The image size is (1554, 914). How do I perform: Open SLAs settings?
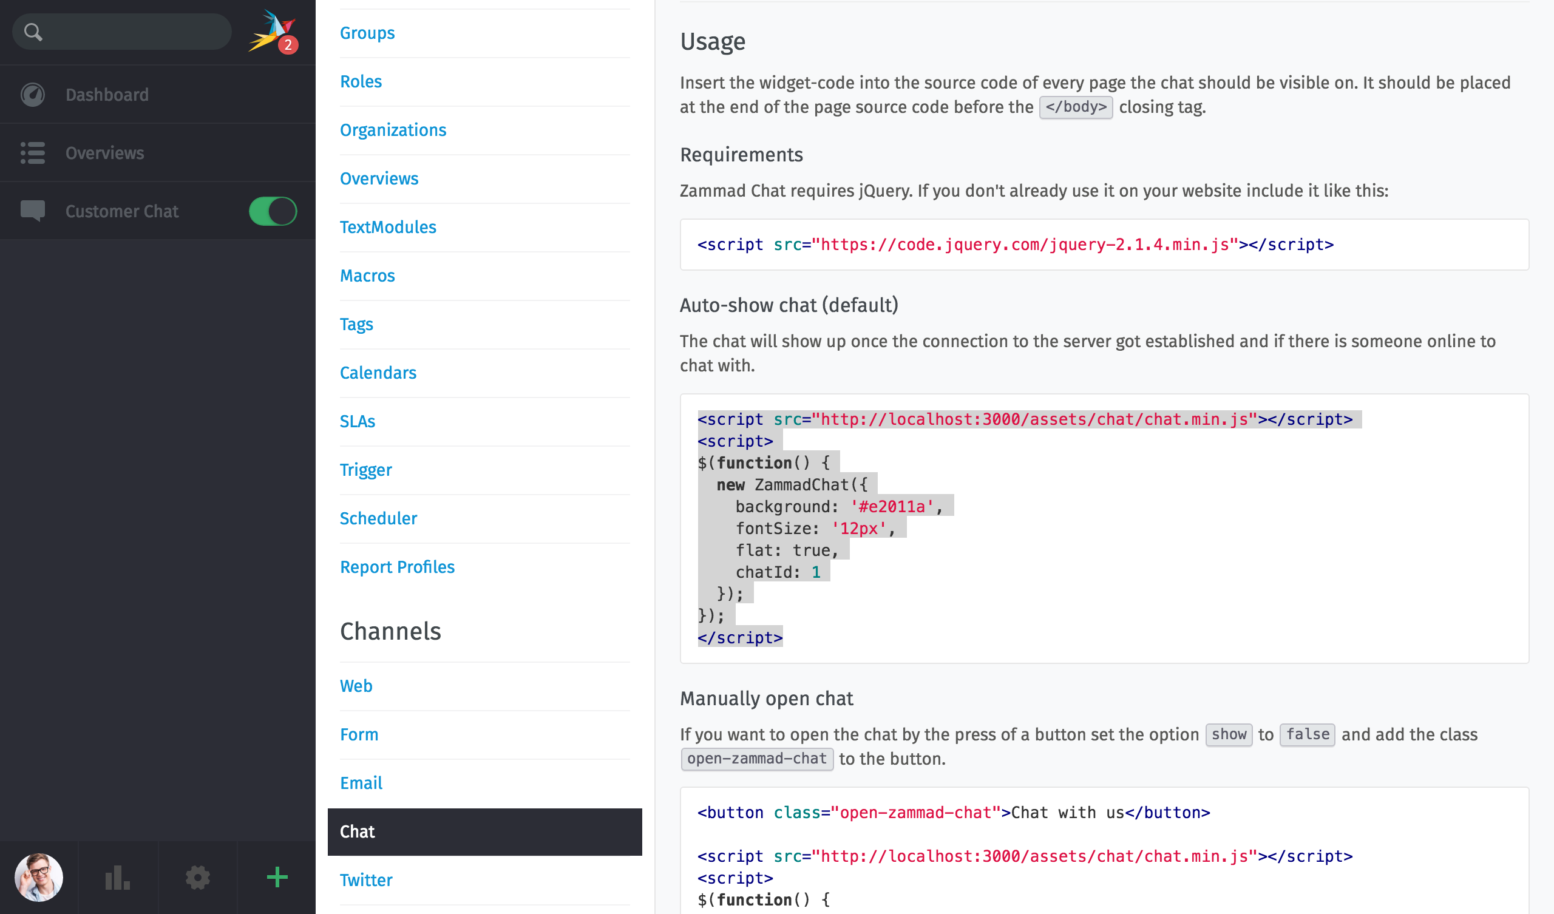[358, 421]
